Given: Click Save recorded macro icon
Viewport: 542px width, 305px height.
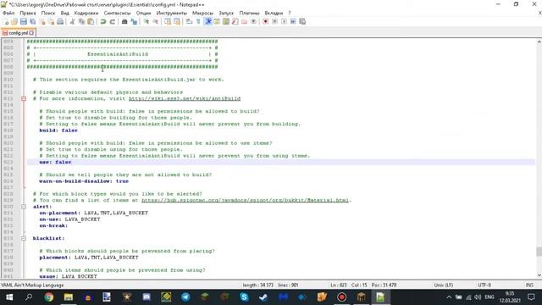Looking at the screenshot, I should [x=302, y=22].
